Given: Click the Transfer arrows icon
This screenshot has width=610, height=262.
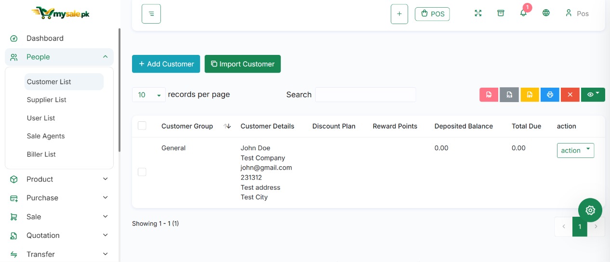Looking at the screenshot, I should pyautogui.click(x=14, y=254).
